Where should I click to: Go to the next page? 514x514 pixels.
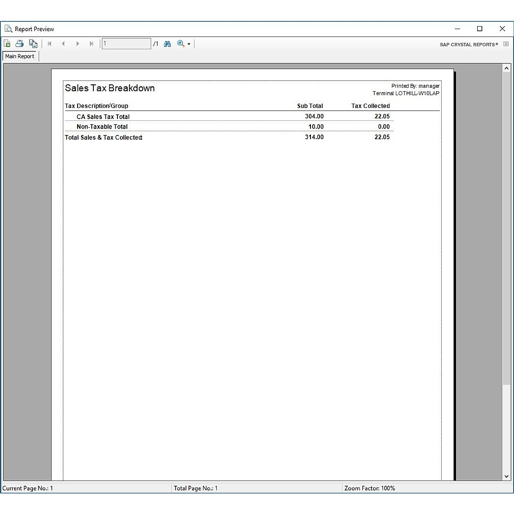[78, 44]
